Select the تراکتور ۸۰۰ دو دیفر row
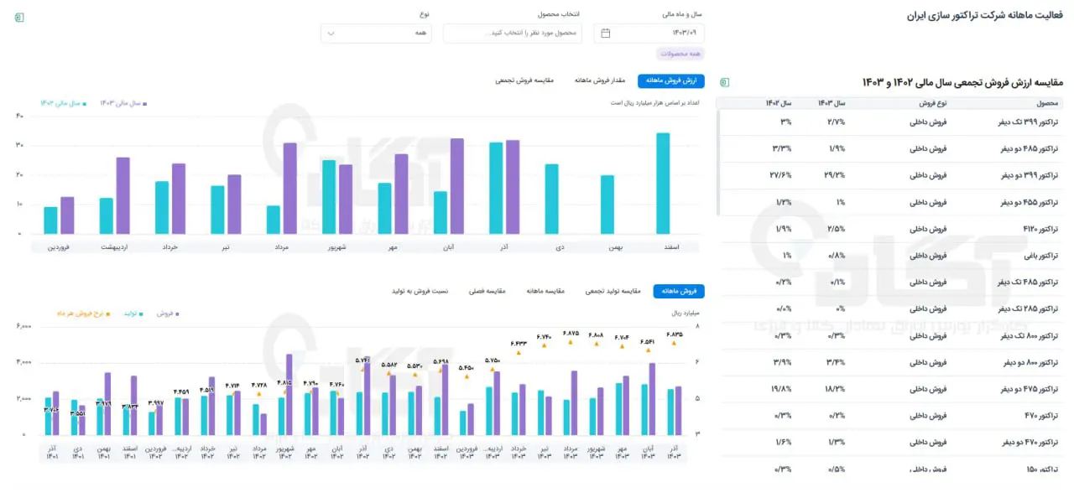 coord(890,362)
